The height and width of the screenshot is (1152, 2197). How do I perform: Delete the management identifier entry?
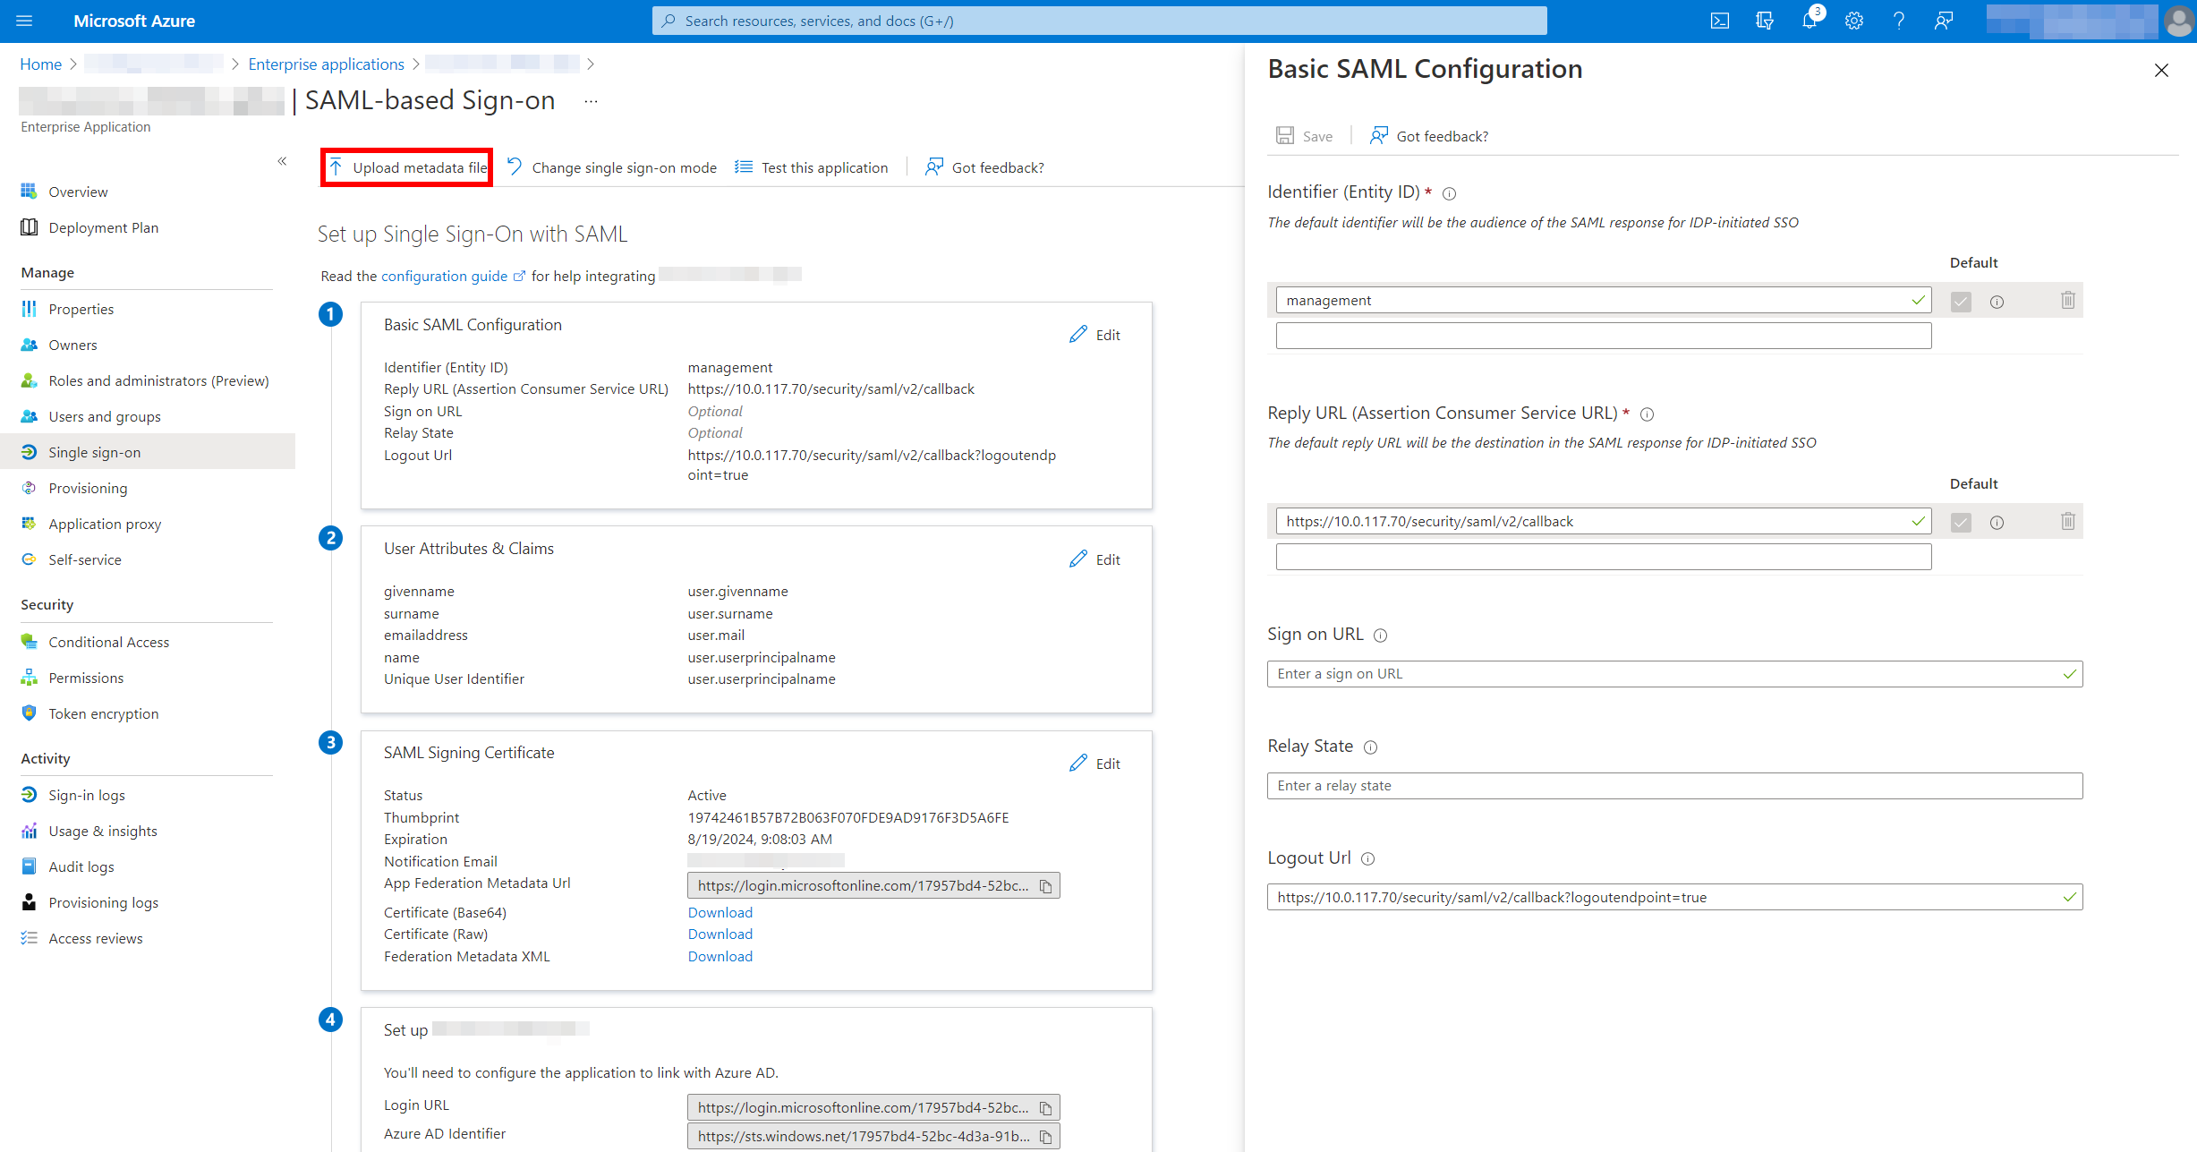2067,301
